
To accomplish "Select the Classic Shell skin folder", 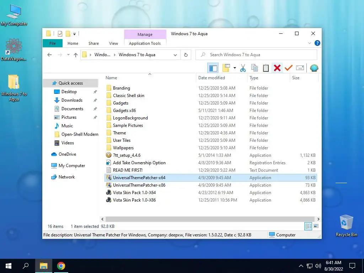I will click(128, 95).
